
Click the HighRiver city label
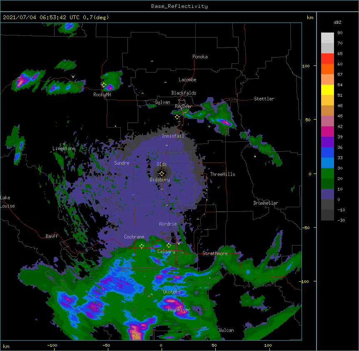pos(179,310)
